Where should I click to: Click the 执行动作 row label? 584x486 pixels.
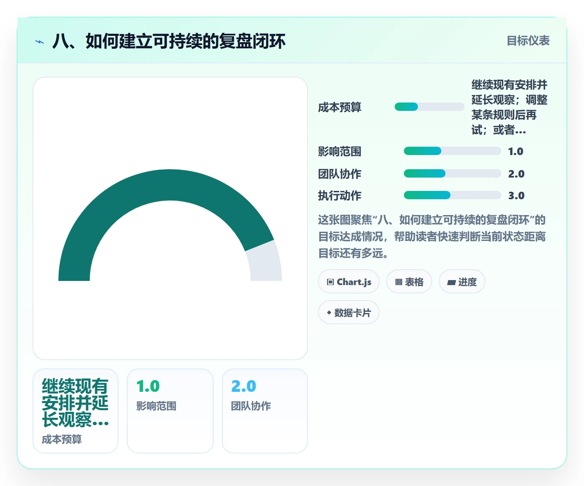[340, 195]
